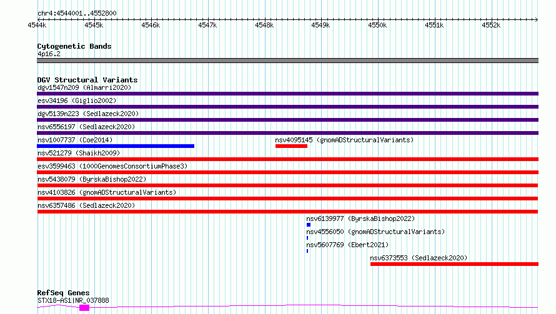Open nsv6139977 (ByrskaBishop2022) label
Screen dimensions: 556x314
pos(360,218)
